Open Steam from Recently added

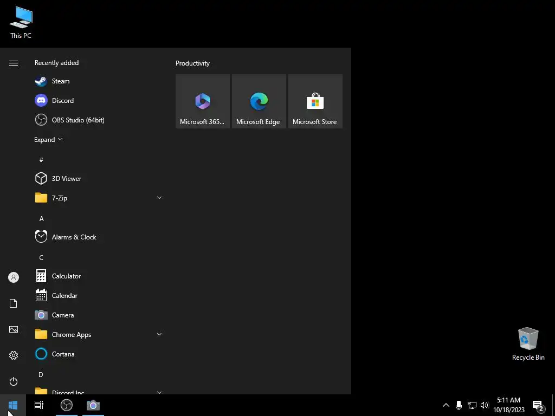click(x=98, y=81)
